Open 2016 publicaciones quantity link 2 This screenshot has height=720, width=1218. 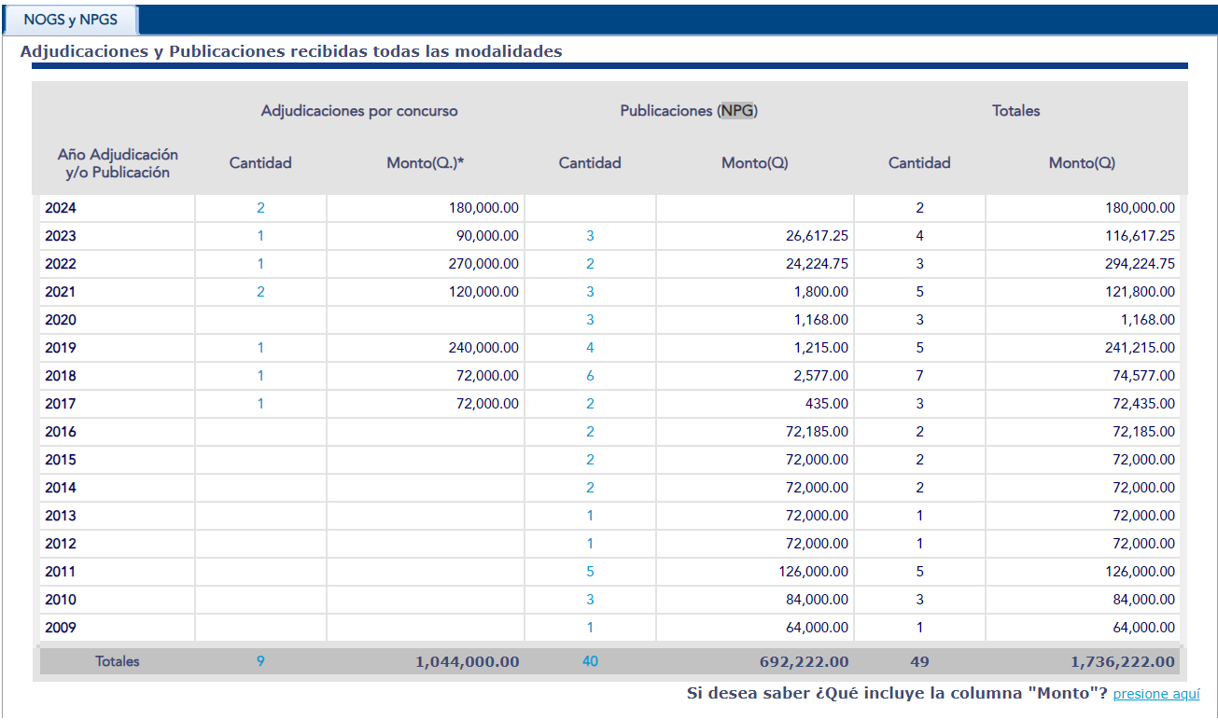click(x=590, y=432)
